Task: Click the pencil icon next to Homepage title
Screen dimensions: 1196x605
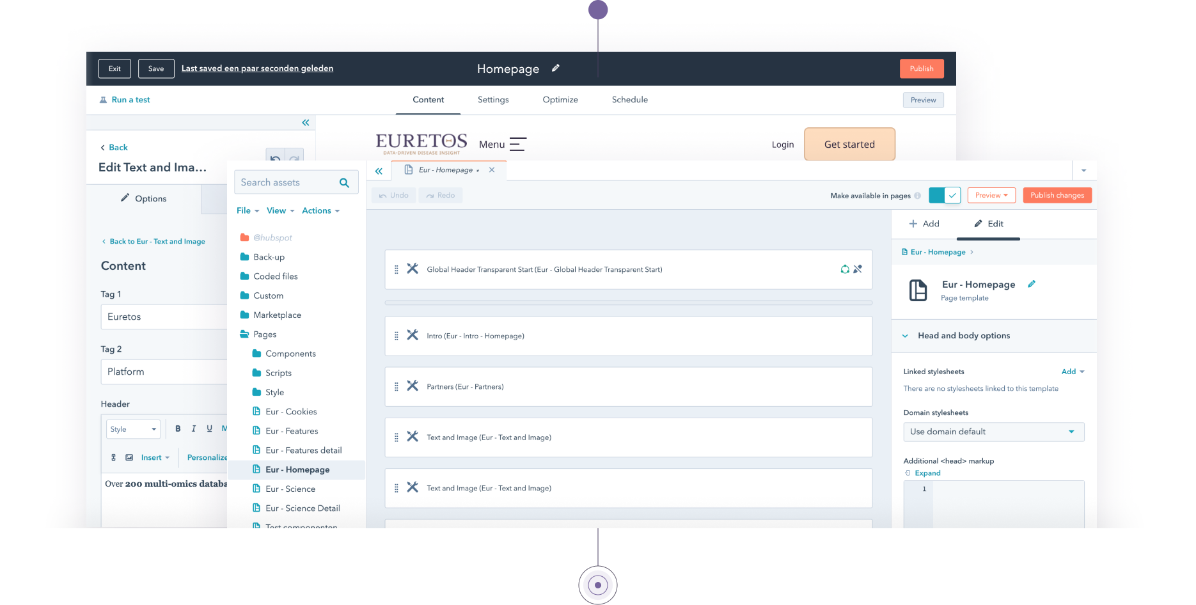Action: (x=556, y=68)
